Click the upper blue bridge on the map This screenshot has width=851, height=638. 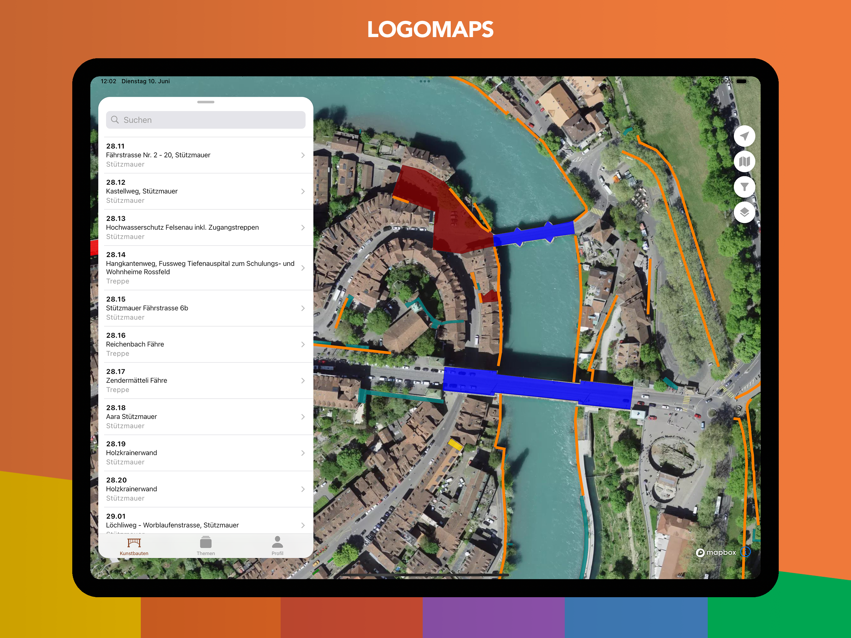click(x=534, y=234)
